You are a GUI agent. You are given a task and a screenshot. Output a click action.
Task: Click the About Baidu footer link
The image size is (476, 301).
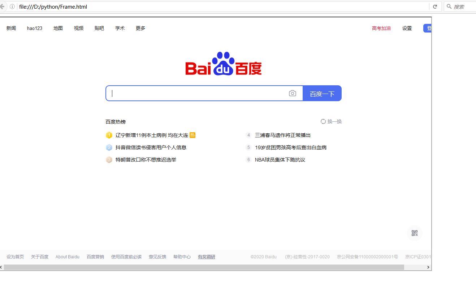coord(68,257)
